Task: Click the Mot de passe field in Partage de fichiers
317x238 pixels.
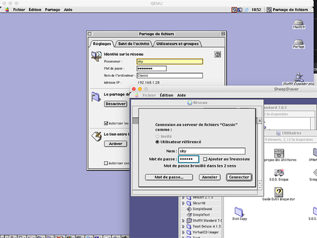Action: 152,69
